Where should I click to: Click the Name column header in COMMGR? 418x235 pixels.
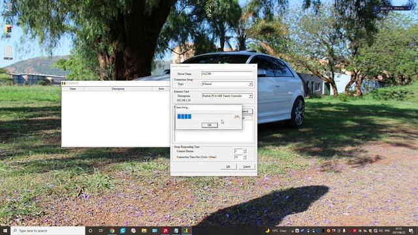point(72,89)
